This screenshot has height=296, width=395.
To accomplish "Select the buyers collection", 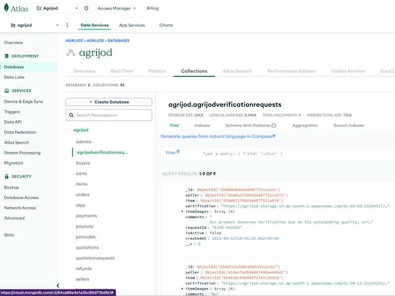I will 83,163.
